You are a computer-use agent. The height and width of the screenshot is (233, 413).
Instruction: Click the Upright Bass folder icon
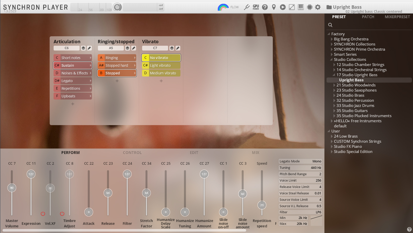(x=329, y=7)
